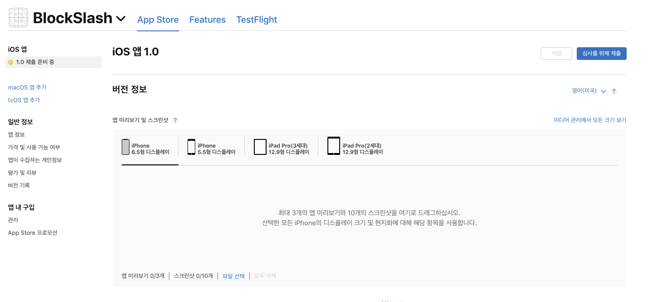663x302 pixels.
Task: Open 관리 under 앱 내 구입
Action: pos(13,220)
